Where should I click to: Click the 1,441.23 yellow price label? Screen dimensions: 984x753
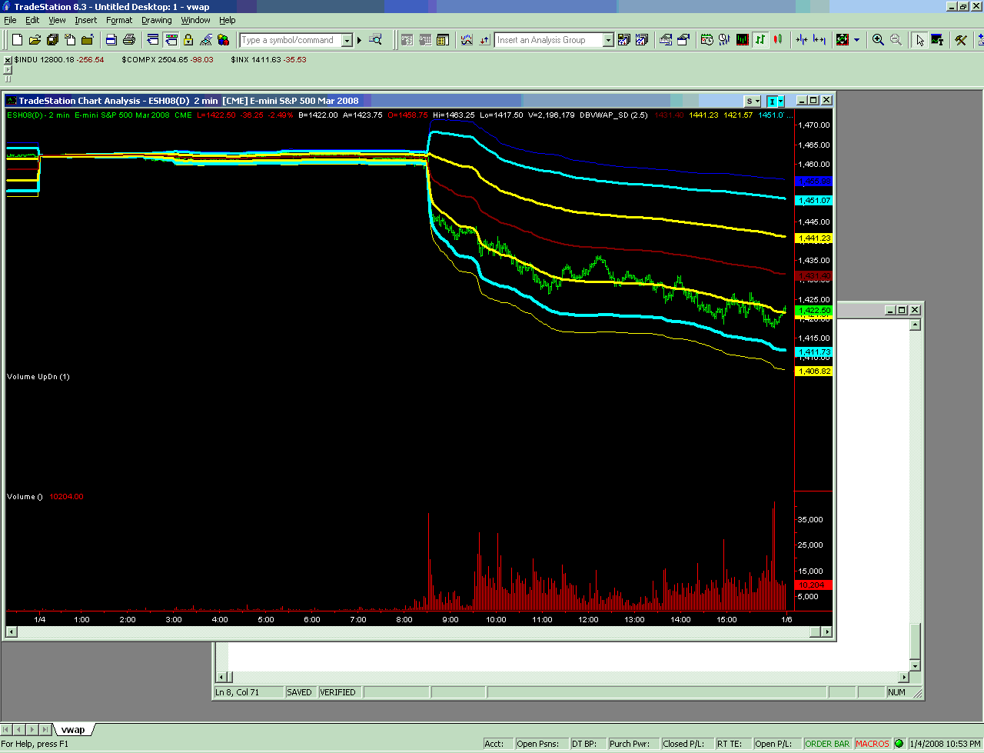(x=814, y=238)
